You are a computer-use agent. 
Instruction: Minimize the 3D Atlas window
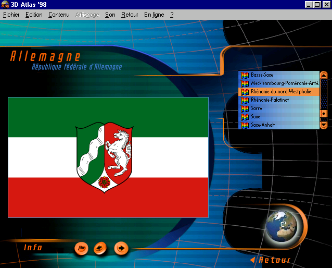coord(309,5)
